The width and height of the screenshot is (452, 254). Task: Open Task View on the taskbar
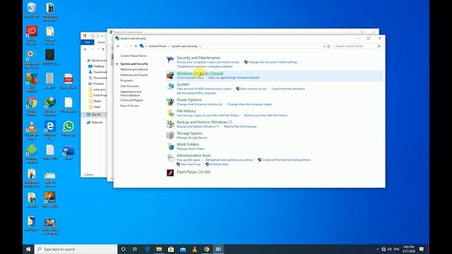click(135, 249)
